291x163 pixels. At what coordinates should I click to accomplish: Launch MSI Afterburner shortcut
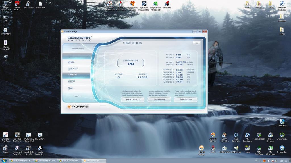271,150
